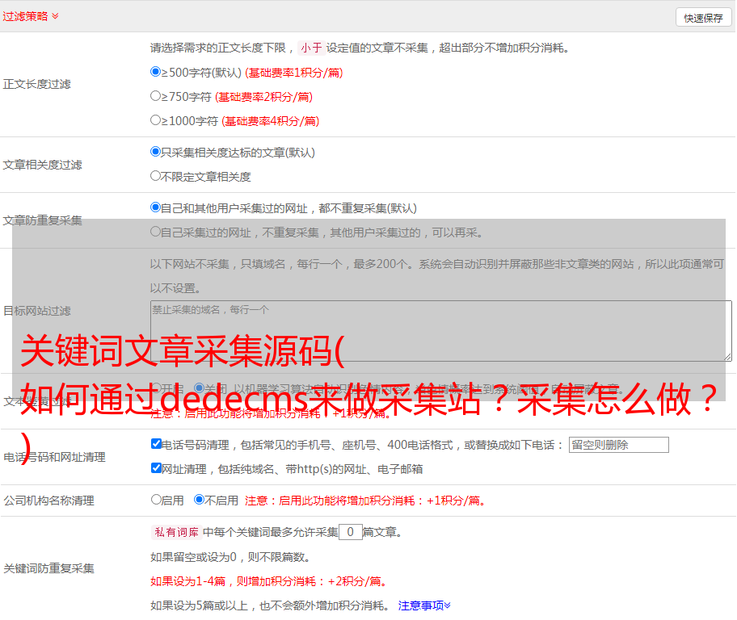Viewport: 737px width, 620px height.
Task: Enable 公司机构名称清理 with 启用 radio
Action: pyautogui.click(x=157, y=500)
